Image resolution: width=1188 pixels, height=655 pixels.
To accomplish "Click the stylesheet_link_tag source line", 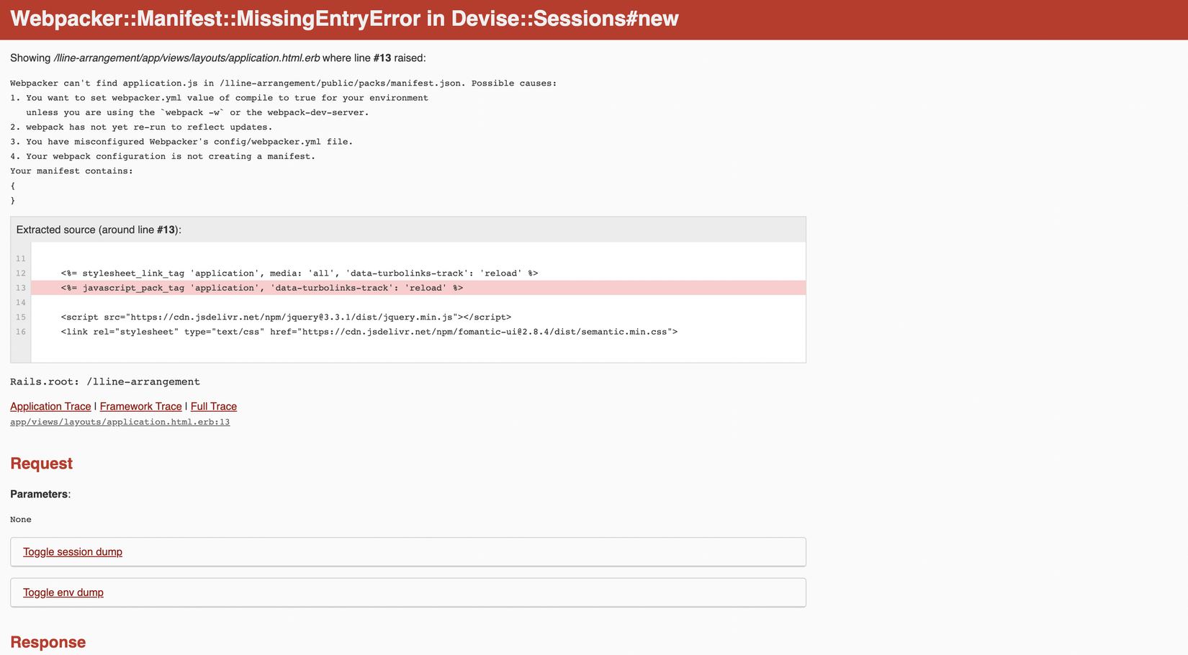I will point(300,274).
